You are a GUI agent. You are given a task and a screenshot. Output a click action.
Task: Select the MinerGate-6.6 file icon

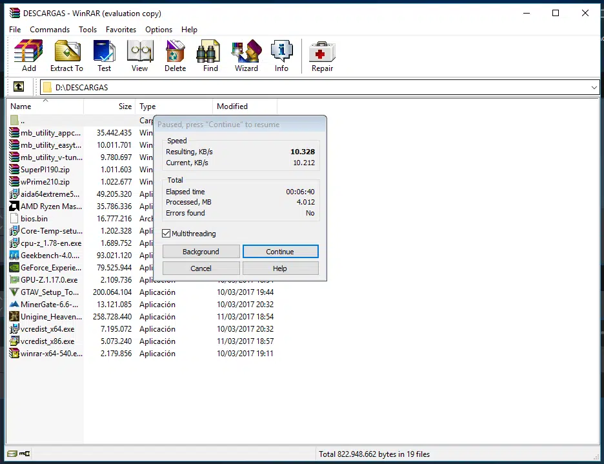[x=14, y=305]
